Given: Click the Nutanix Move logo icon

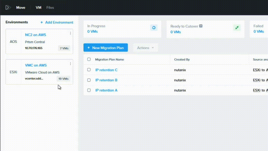Looking at the screenshot, I should click(x=8, y=7).
